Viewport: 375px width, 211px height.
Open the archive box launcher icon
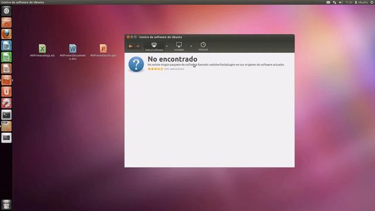pos(6,126)
